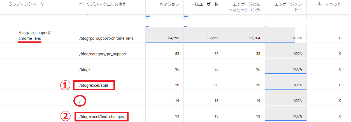Click the ランディング ページ column header
Image resolution: width=351 pixels, height=122 pixels.
[27, 4]
